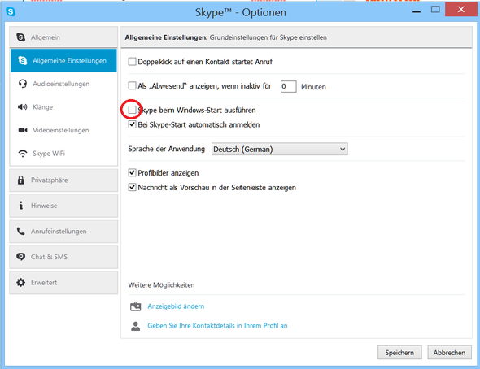The image size is (480, 369).
Task: Open Anrufeinstellungen phone handset icon
Action: [21, 231]
